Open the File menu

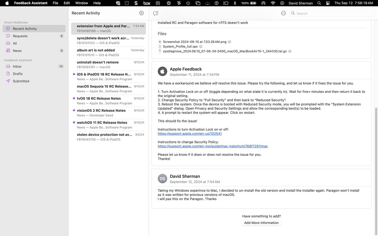[55, 3]
